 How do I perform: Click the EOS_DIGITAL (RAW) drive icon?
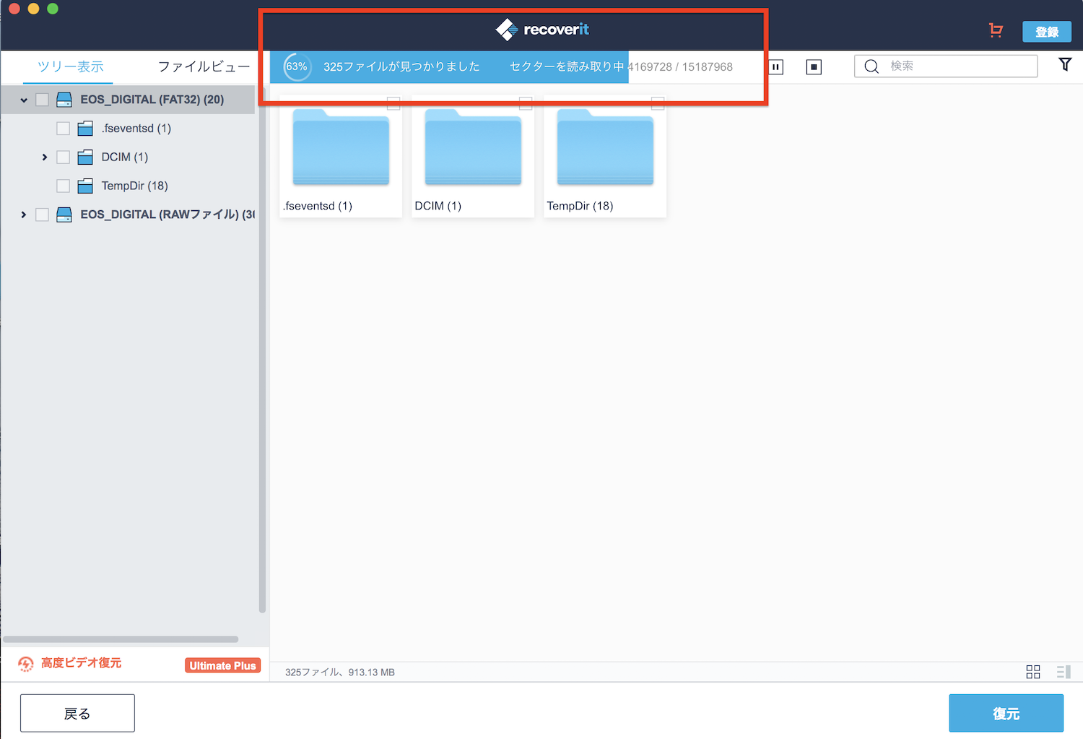(64, 215)
